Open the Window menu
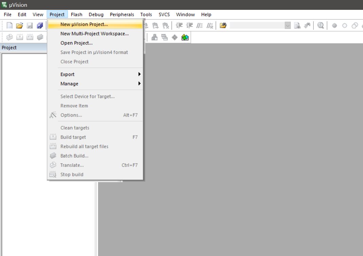The image size is (363, 256). pos(185,15)
